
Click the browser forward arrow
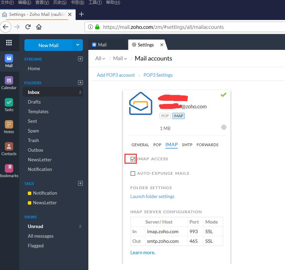17,27
